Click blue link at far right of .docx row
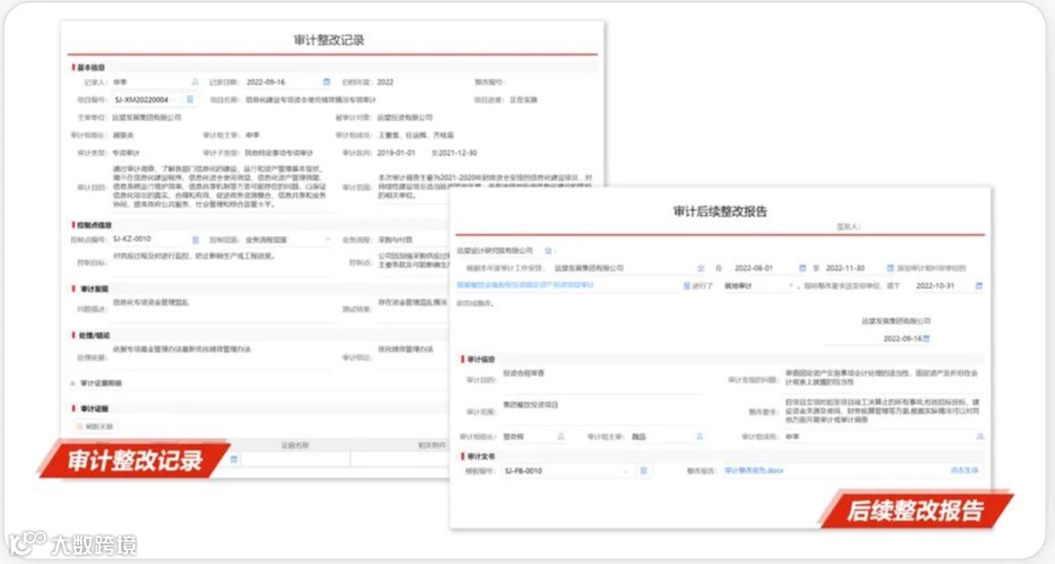The width and height of the screenshot is (1055, 564). coord(964,471)
